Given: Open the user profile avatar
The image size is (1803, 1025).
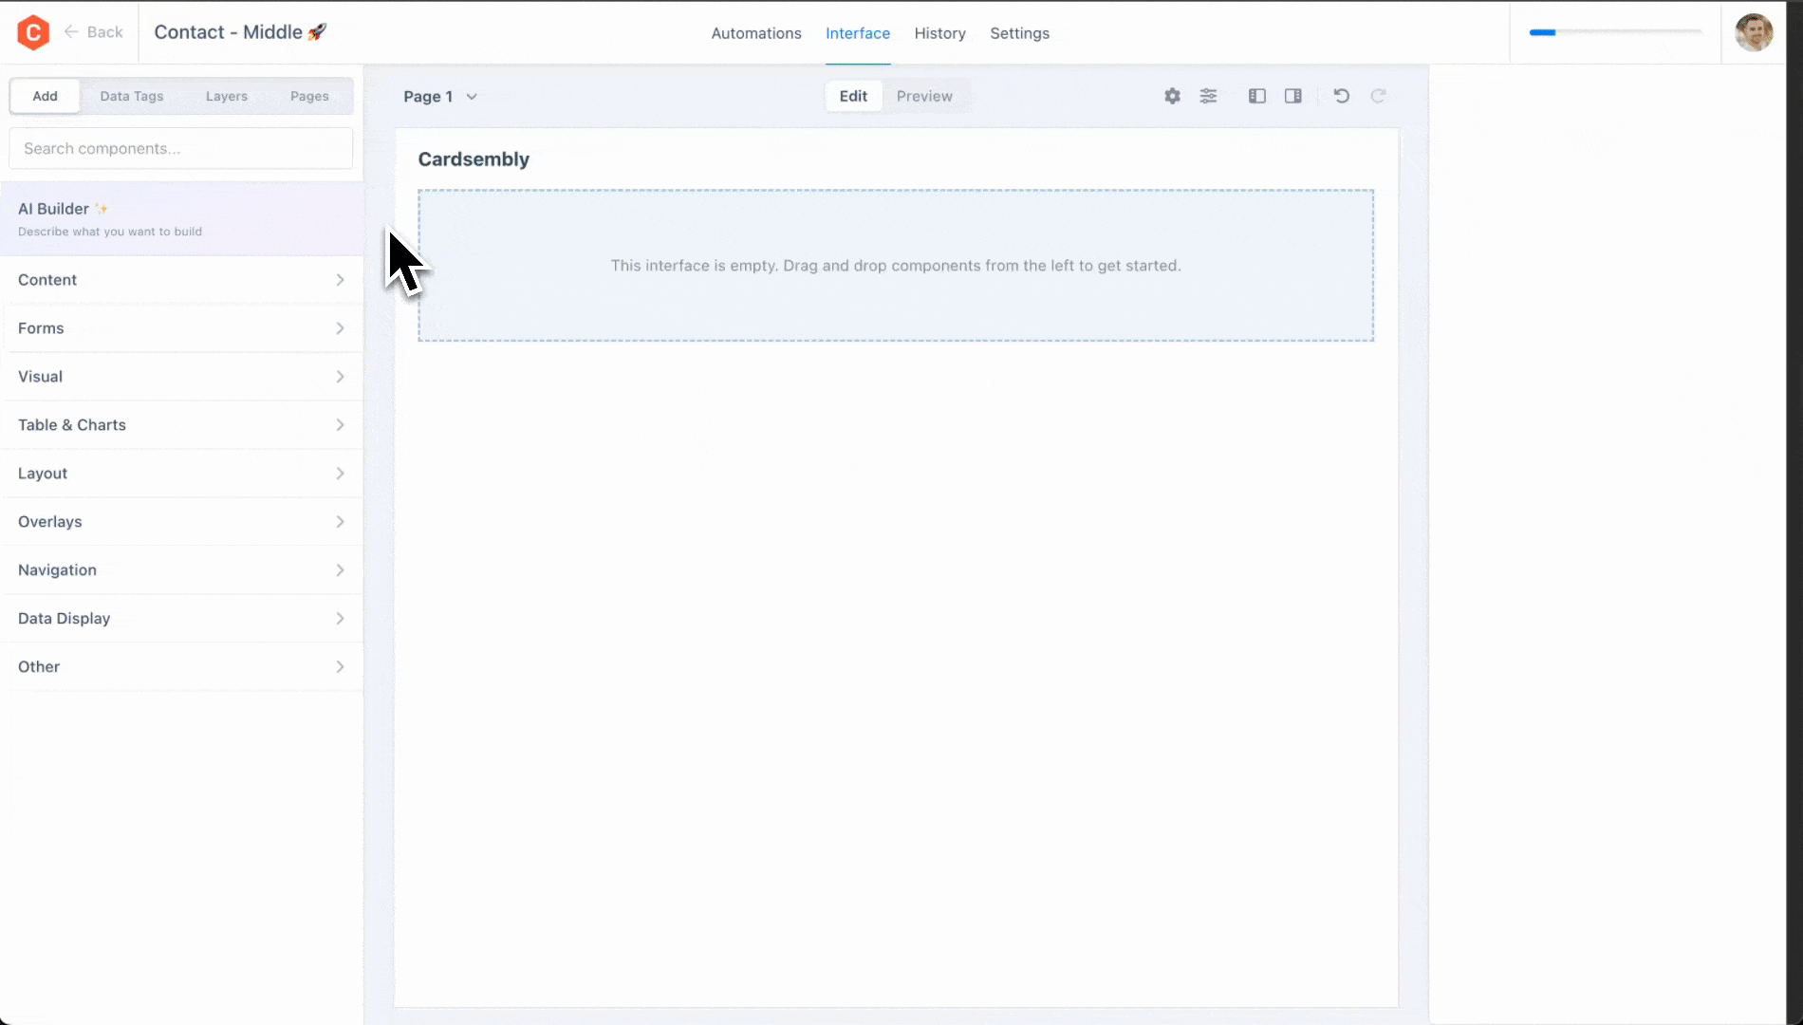Looking at the screenshot, I should 1754,32.
